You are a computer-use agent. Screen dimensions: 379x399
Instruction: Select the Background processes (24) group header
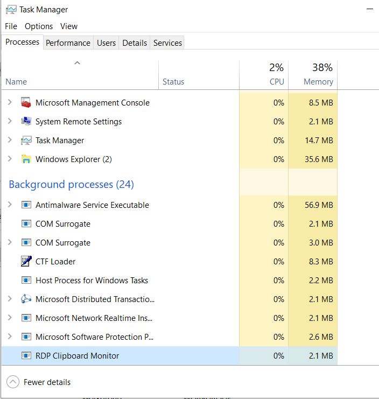click(71, 184)
